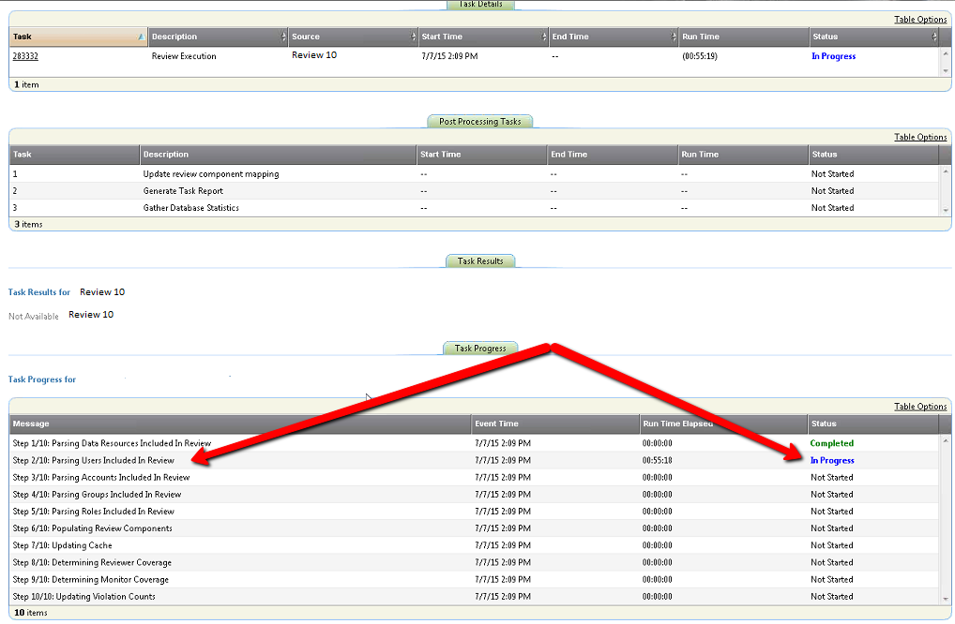Click sort icon in End Time header, Task Details
This screenshot has width=955, height=624.
click(x=674, y=37)
